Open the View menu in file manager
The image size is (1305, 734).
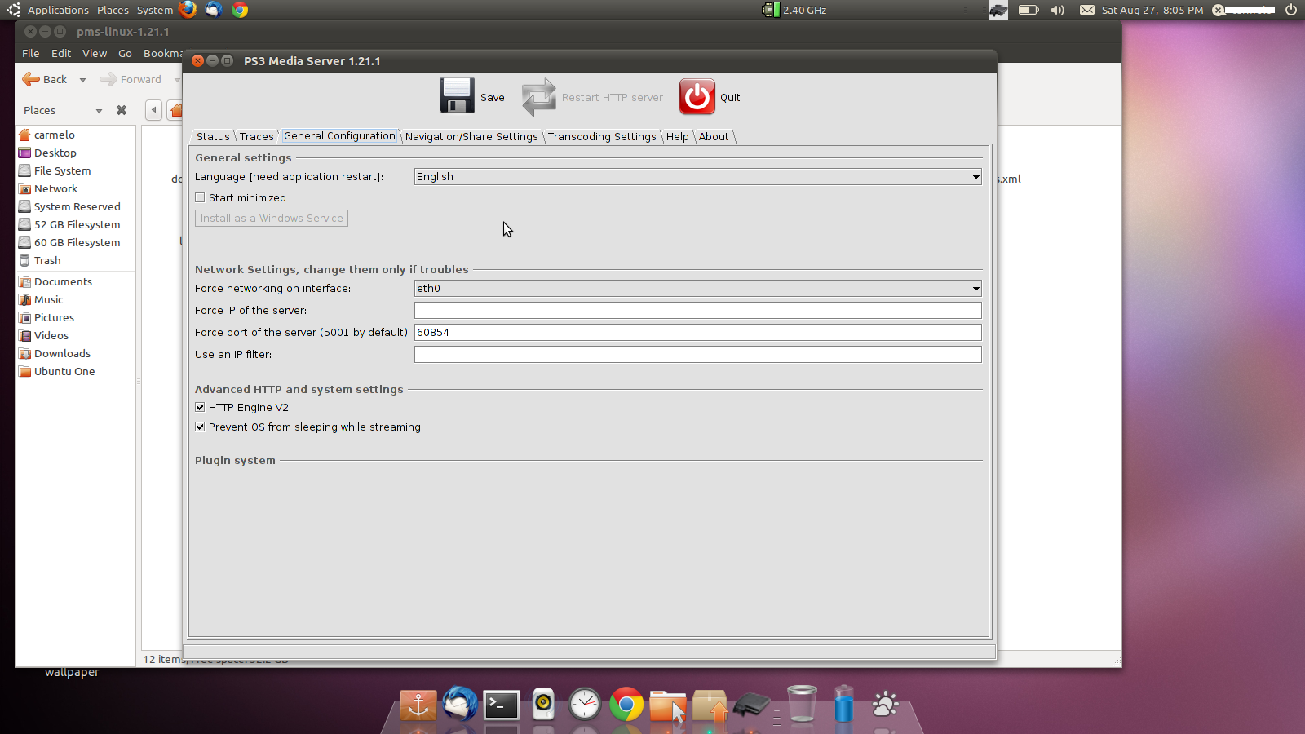[95, 53]
